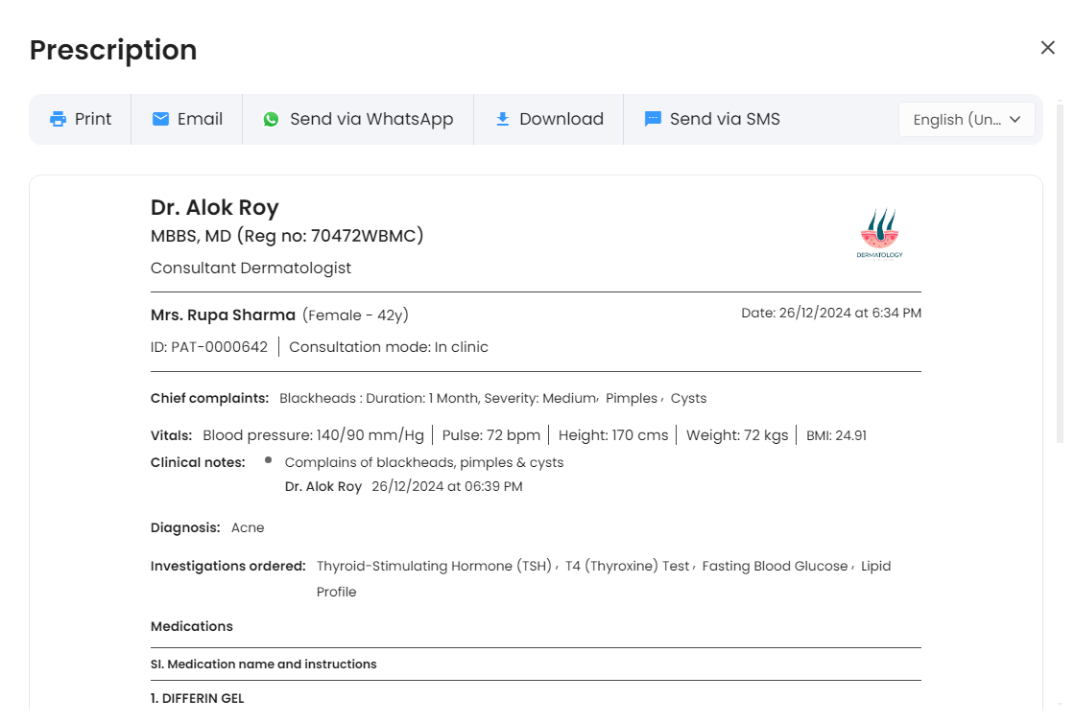Click the green WhatsApp logo icon
The width and height of the screenshot is (1075, 723).
click(x=271, y=120)
